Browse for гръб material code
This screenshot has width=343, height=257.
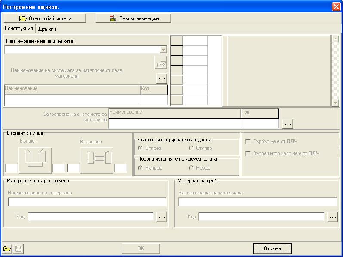click(332, 217)
